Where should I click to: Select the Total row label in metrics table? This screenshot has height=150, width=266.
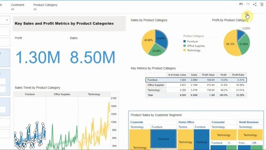(x=150, y=95)
